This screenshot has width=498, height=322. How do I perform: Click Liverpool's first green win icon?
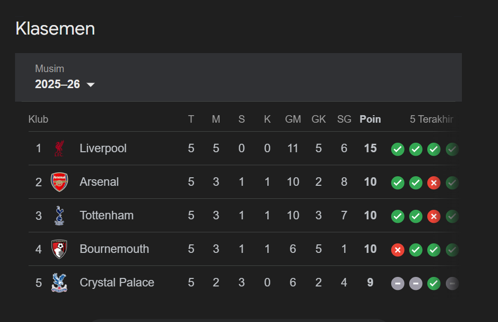click(398, 149)
